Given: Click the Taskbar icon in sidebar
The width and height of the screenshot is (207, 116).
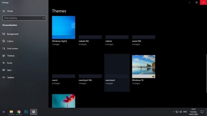Looking at the screenshot, I should 4,77.
